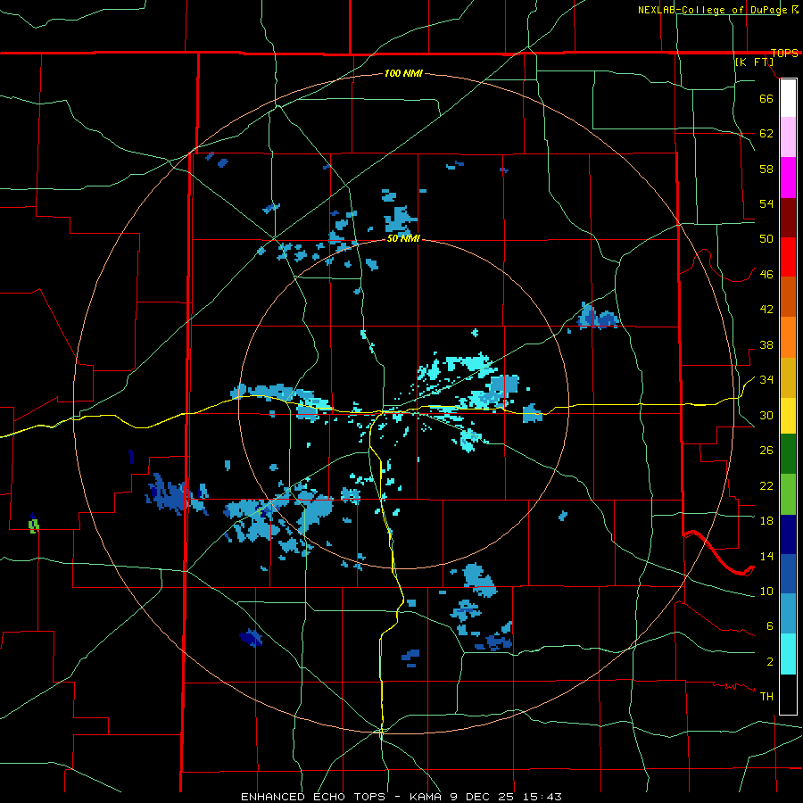Pick the bright yellow legend swatch
Image resolution: width=803 pixels, height=803 pixels.
tap(788, 416)
